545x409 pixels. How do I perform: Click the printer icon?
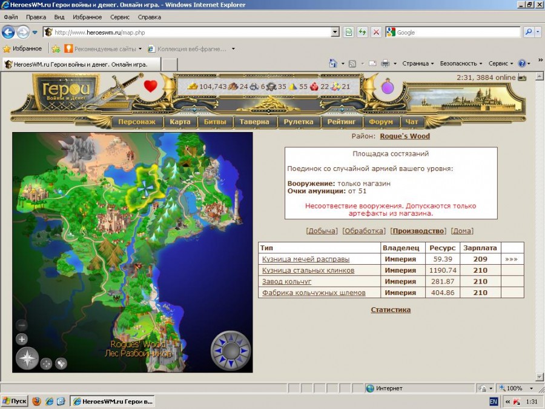385,63
